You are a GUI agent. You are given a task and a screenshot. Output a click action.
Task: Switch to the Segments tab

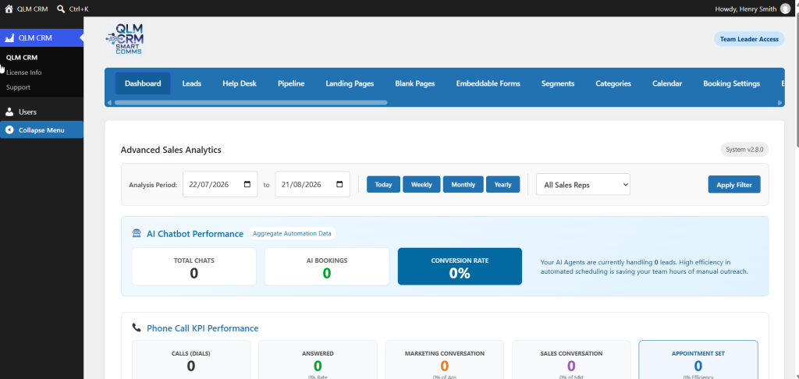pyautogui.click(x=557, y=83)
